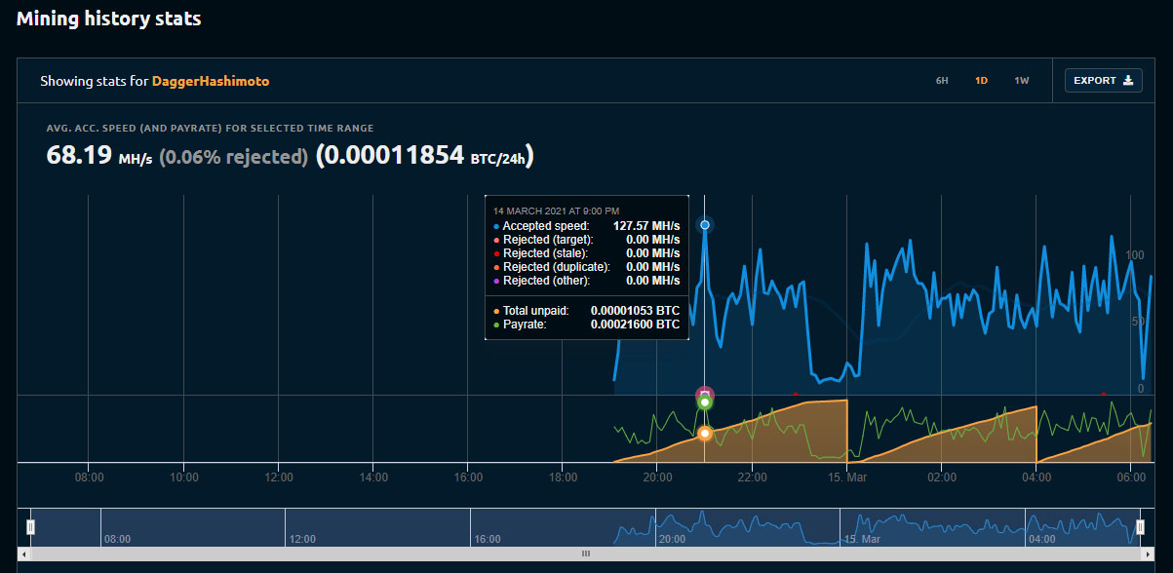
Task: Switch time range to 1W
Action: click(x=1022, y=81)
